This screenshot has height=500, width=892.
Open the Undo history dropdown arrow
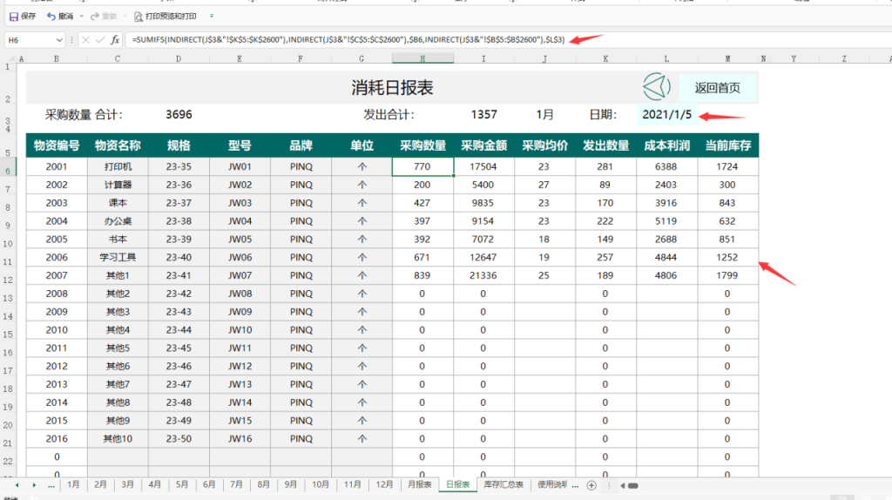(82, 17)
